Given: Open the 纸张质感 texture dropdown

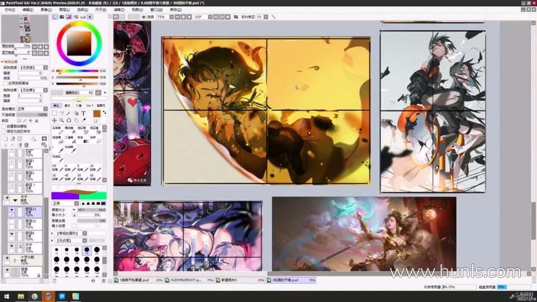Looking at the screenshot, I should (x=45, y=68).
